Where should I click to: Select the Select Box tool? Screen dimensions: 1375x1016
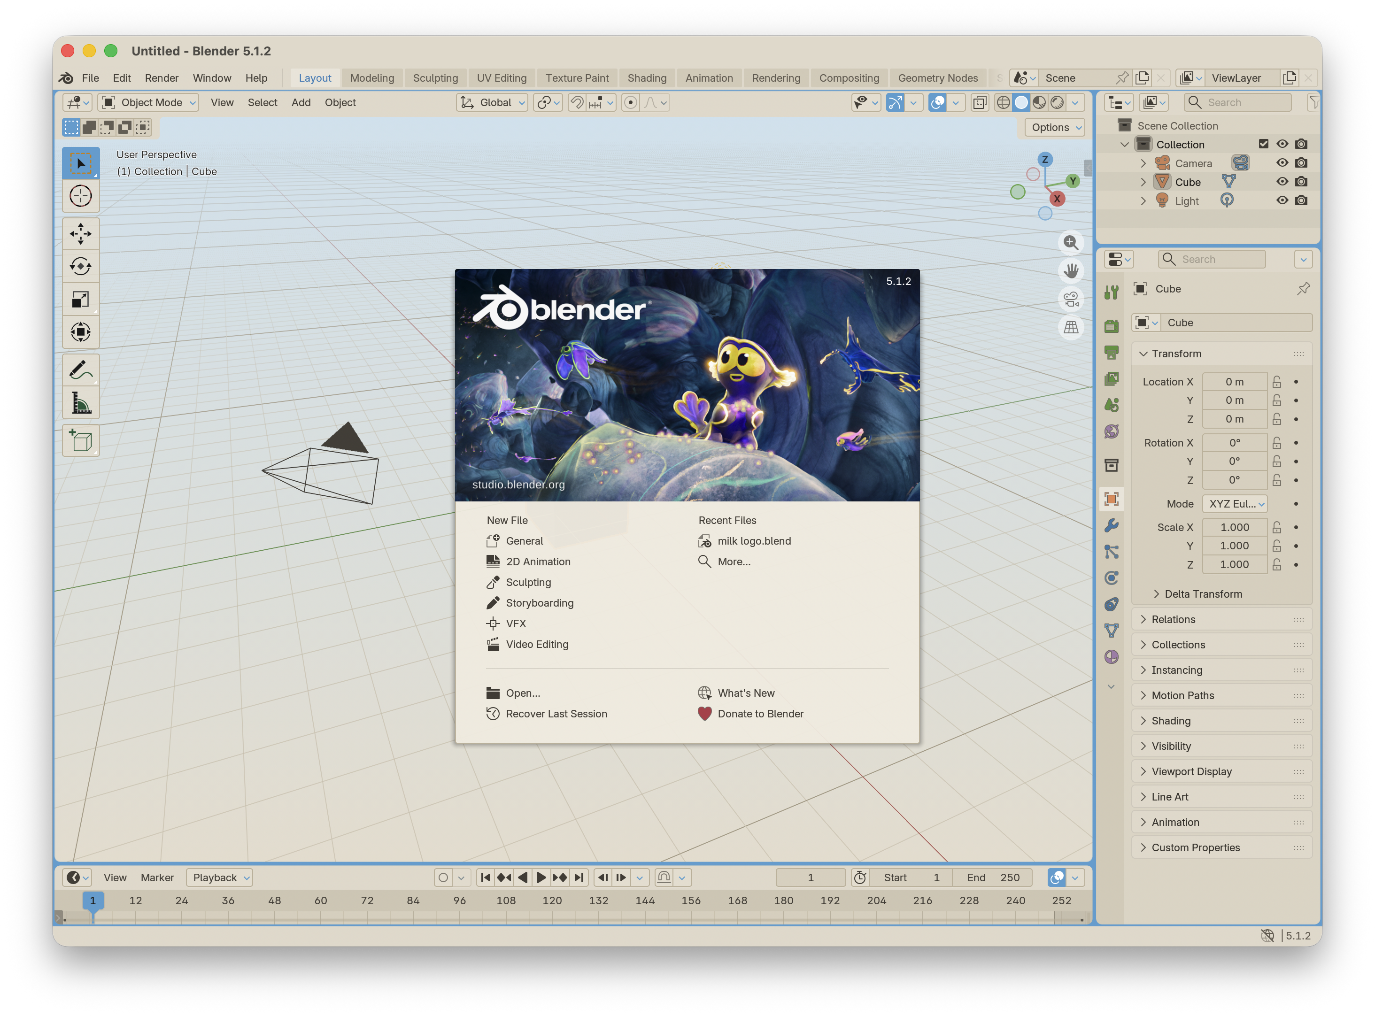click(x=81, y=163)
